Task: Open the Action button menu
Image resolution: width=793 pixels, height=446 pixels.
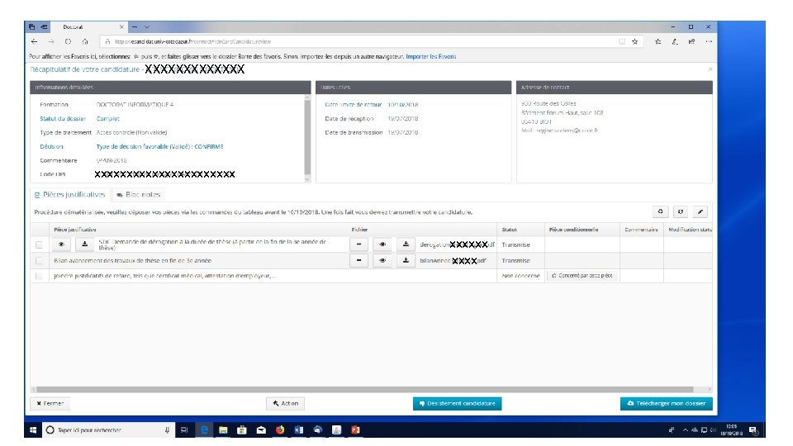Action: (x=285, y=404)
